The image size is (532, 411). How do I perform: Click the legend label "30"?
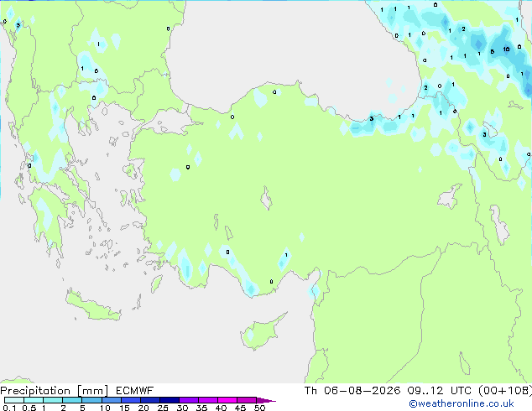[x=182, y=408]
